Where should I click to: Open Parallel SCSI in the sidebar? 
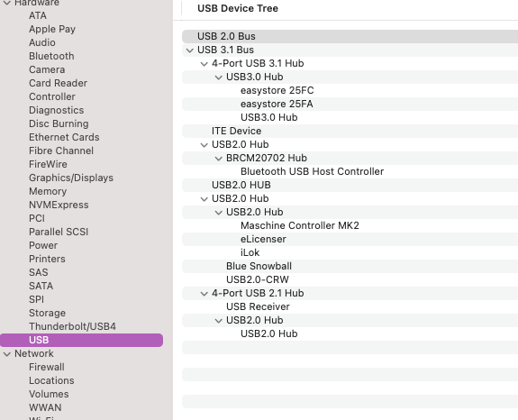[59, 232]
